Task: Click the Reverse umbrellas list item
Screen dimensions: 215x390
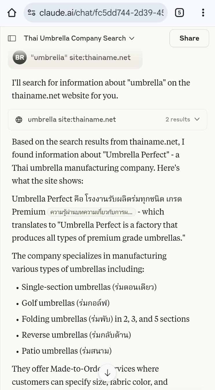Action: tap(76, 335)
